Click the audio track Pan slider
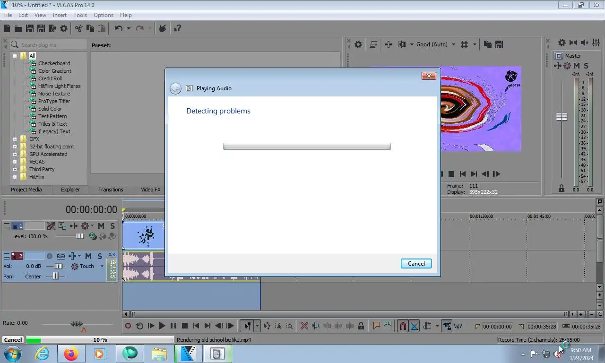Image resolution: width=605 pixels, height=363 pixels. tap(56, 276)
